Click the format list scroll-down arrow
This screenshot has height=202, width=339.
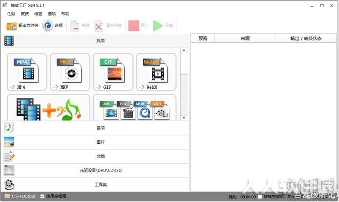pos(184,118)
